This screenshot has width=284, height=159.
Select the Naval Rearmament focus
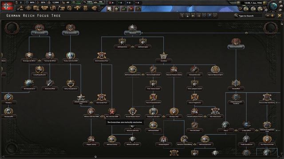236,44
